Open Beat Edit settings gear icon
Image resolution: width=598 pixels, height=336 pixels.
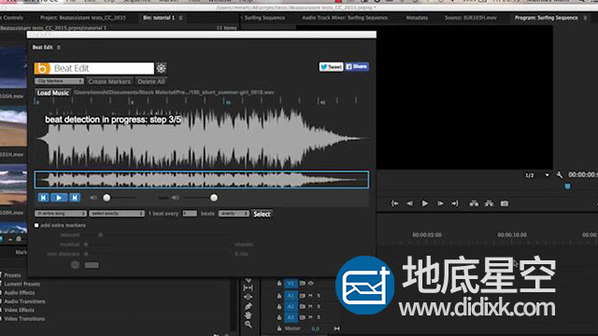pyautogui.click(x=162, y=68)
